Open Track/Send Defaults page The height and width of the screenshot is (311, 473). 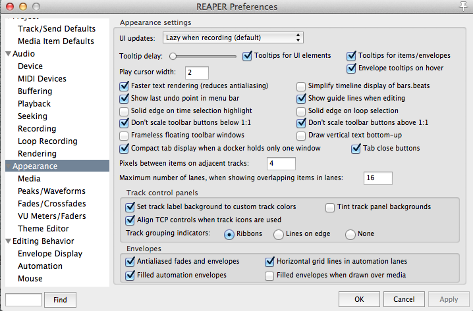click(57, 28)
